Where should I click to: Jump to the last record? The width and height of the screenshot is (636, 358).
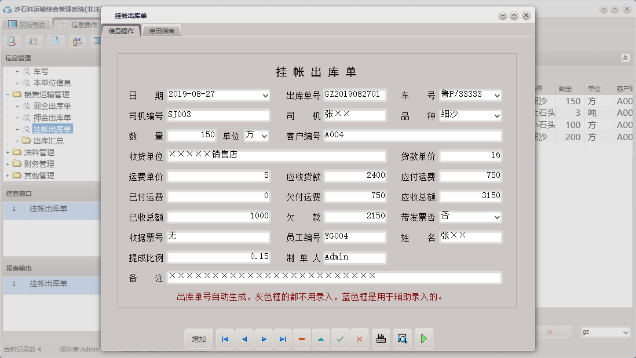click(x=283, y=339)
